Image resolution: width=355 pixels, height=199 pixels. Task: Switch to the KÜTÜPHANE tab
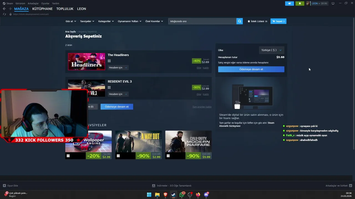(42, 9)
